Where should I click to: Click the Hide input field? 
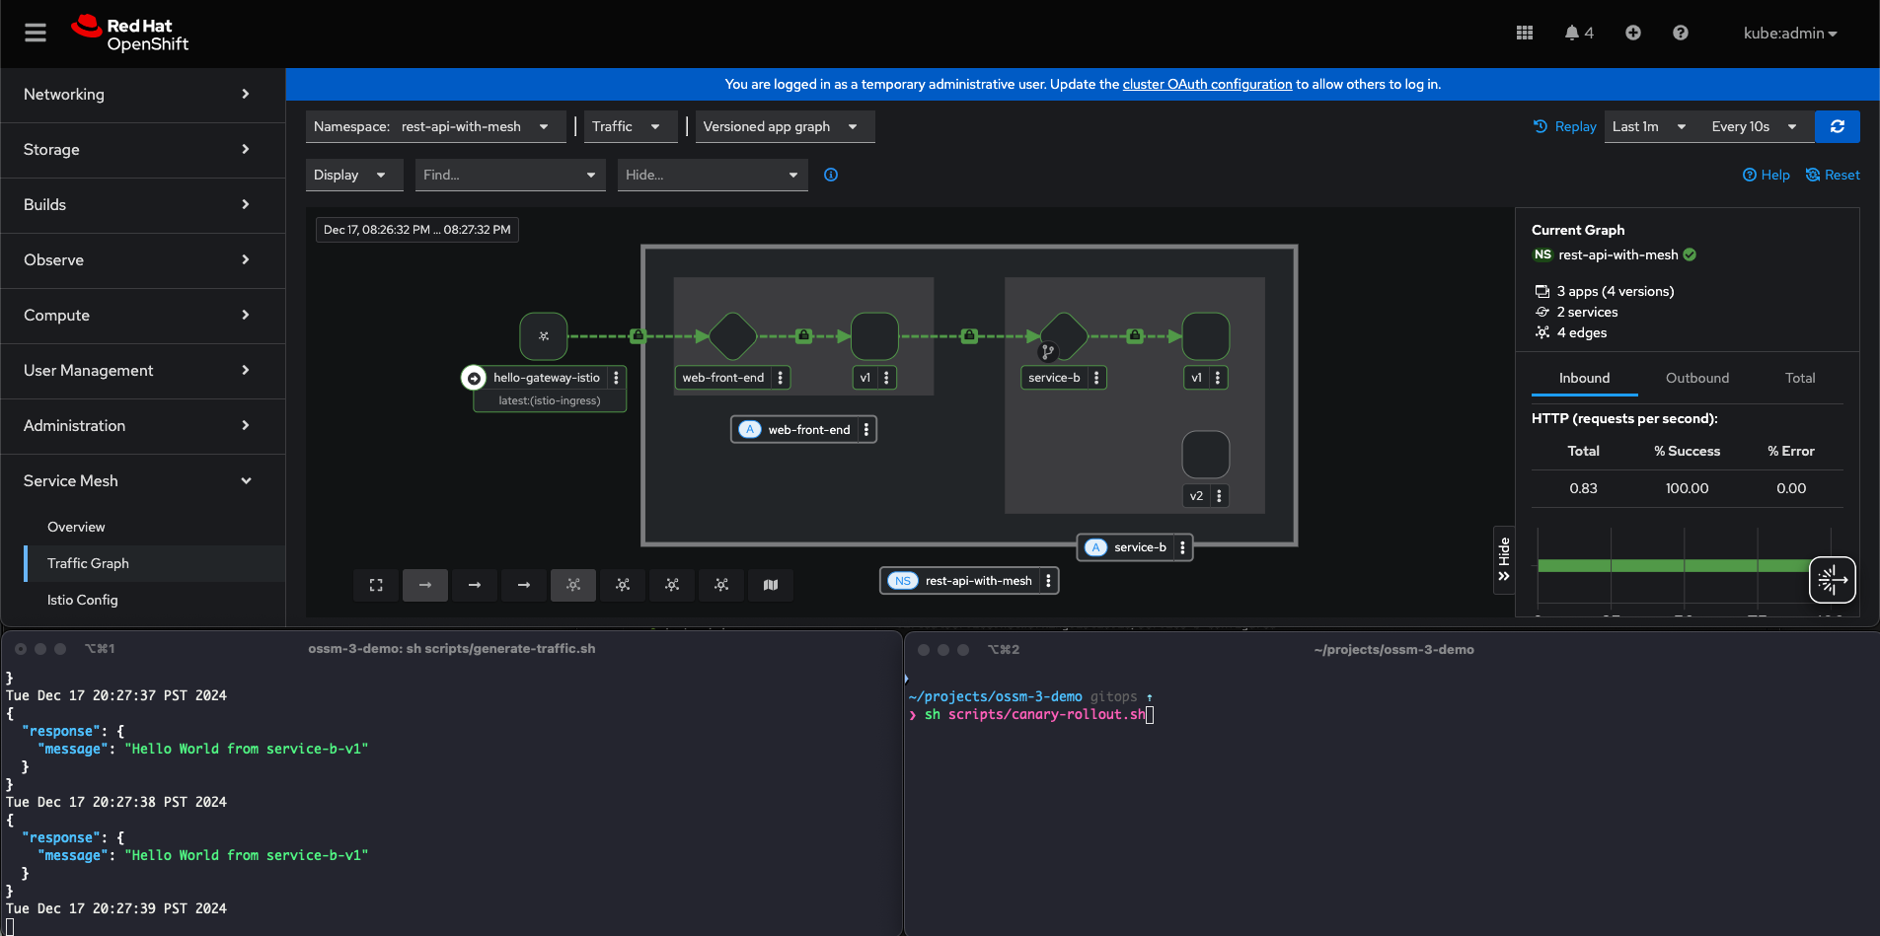(x=713, y=175)
